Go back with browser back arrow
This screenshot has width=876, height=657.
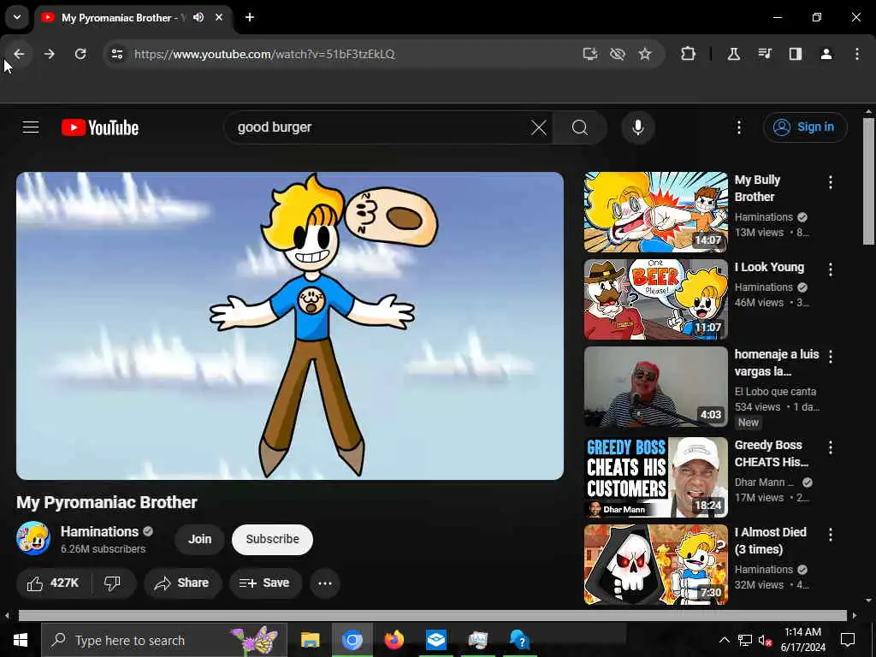pos(19,54)
